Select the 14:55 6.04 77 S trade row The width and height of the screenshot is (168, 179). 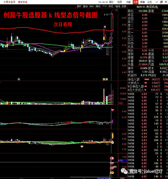tap(148, 94)
